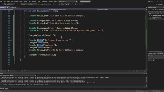Open the Edit menu
The height and width of the screenshot is (92, 164).
click(x=5, y=2)
